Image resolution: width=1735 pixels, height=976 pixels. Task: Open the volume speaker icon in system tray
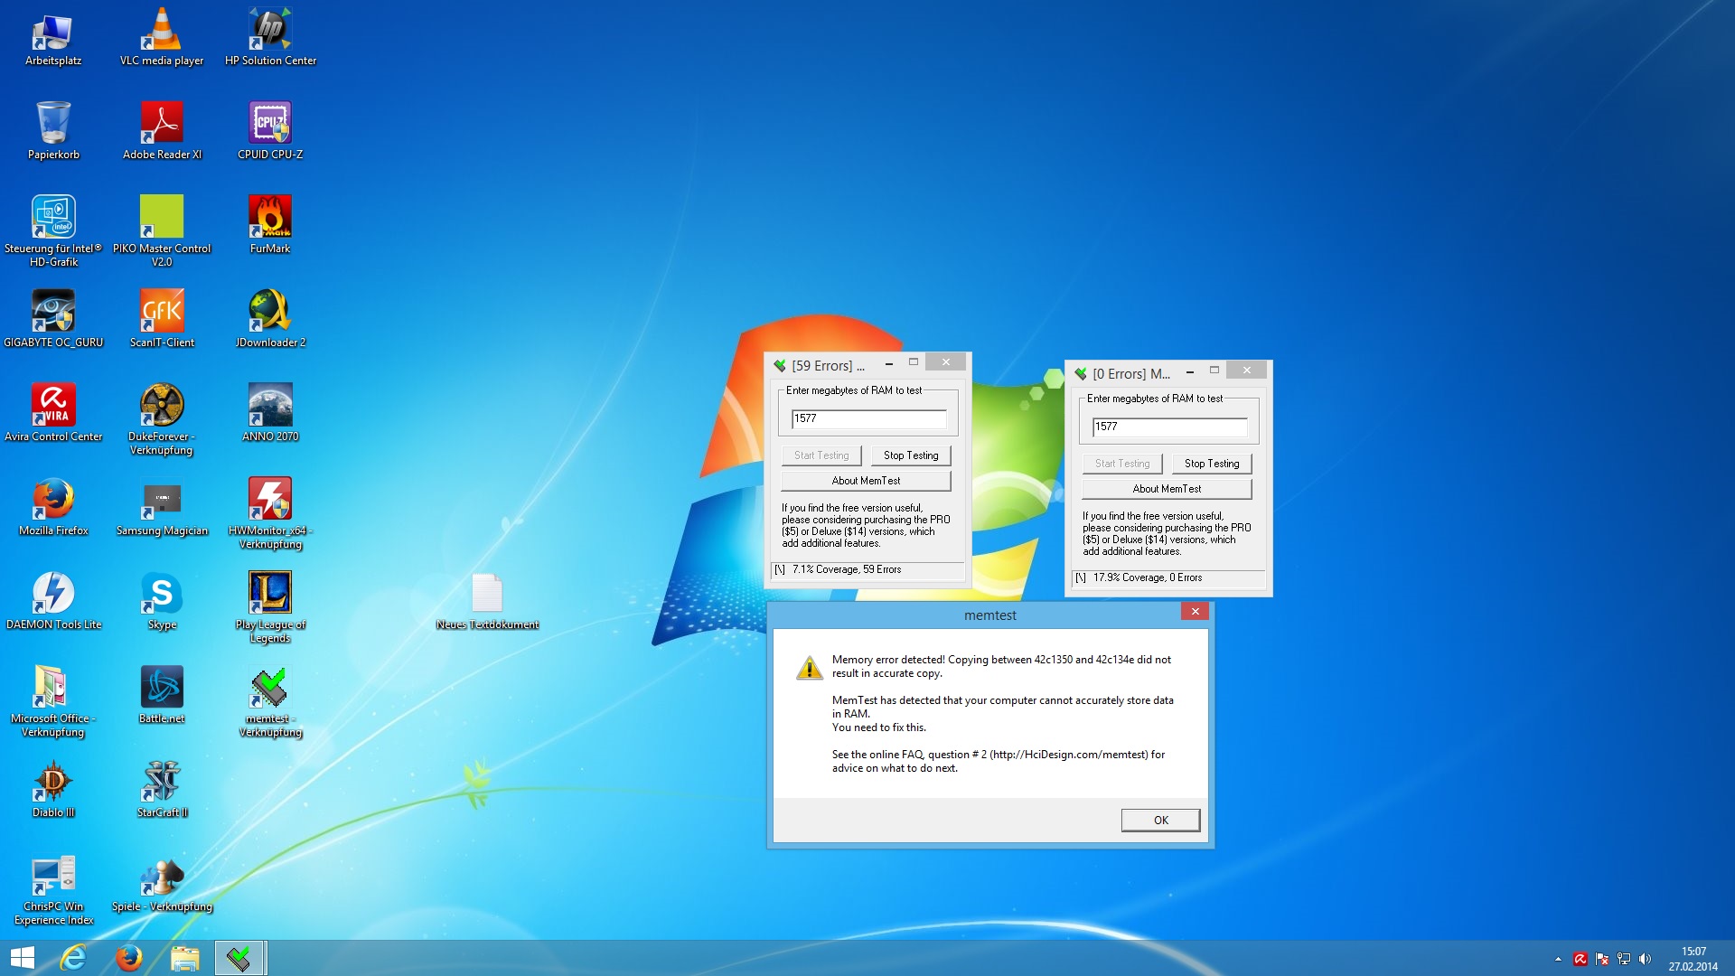1645,959
